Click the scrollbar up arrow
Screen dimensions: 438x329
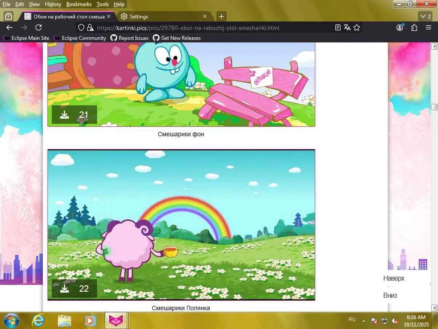pos(435,46)
